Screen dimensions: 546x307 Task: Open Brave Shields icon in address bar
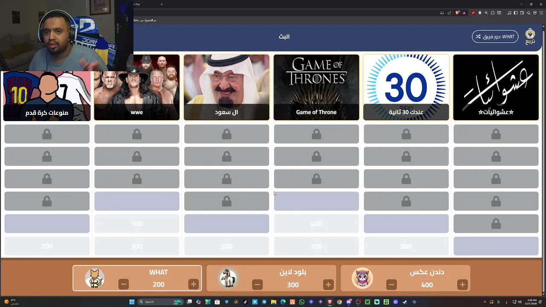(457, 13)
